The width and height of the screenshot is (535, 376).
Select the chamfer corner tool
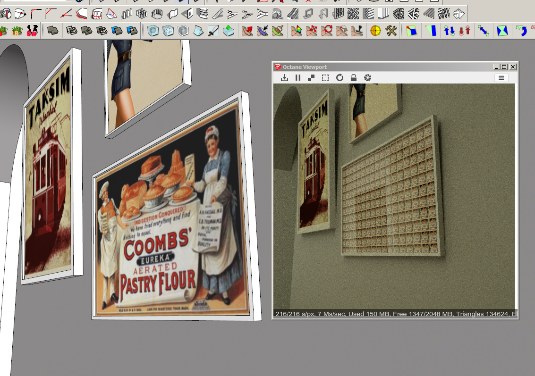[x=51, y=14]
